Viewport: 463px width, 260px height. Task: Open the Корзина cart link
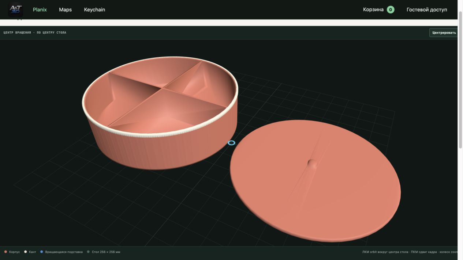[373, 9]
